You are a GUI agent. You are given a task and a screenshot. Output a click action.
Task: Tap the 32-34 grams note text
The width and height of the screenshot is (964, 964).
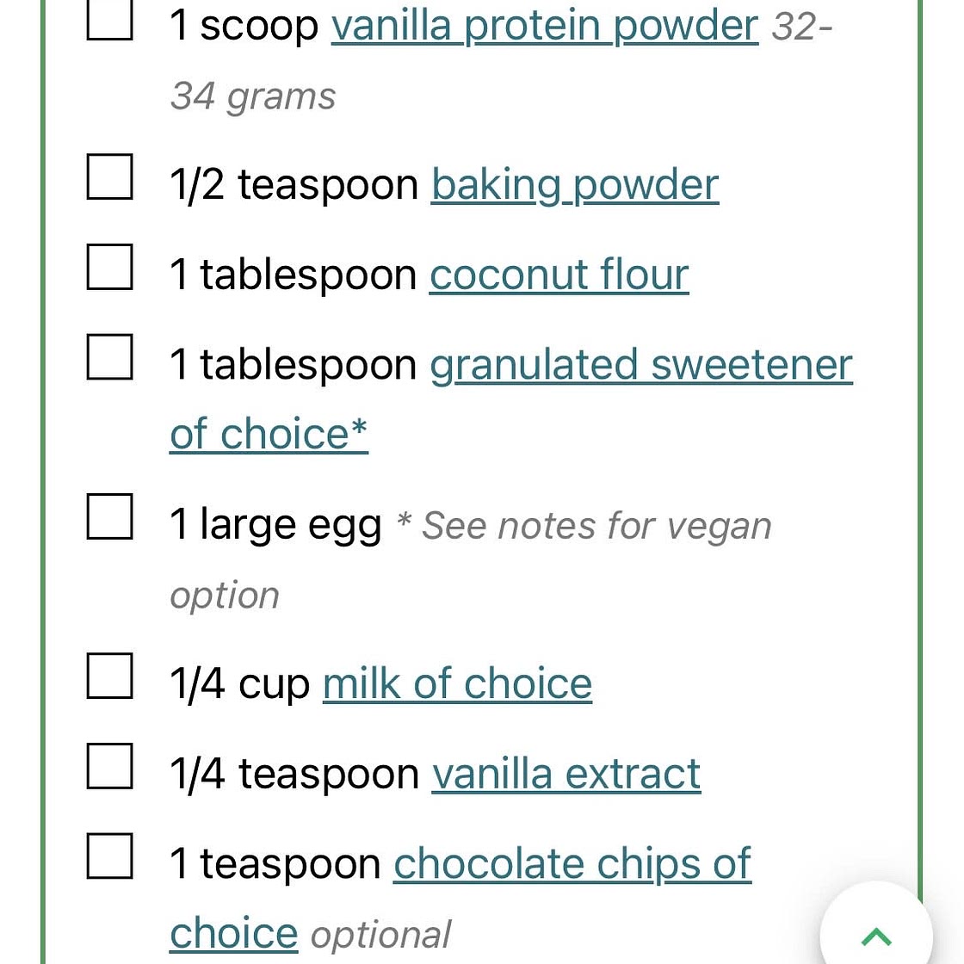coord(501,61)
